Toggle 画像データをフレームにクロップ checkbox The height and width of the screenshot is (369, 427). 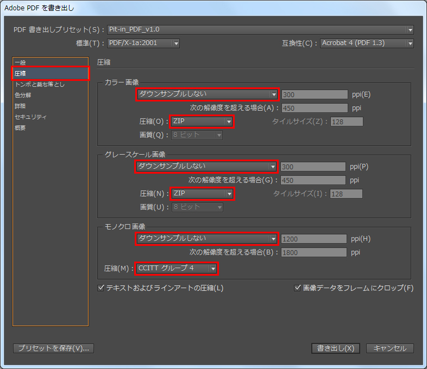point(297,288)
